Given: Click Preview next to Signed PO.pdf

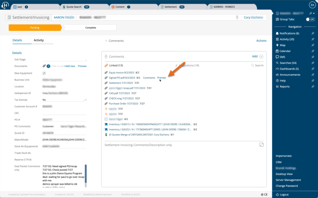Looking at the screenshot, I should click(x=161, y=78).
